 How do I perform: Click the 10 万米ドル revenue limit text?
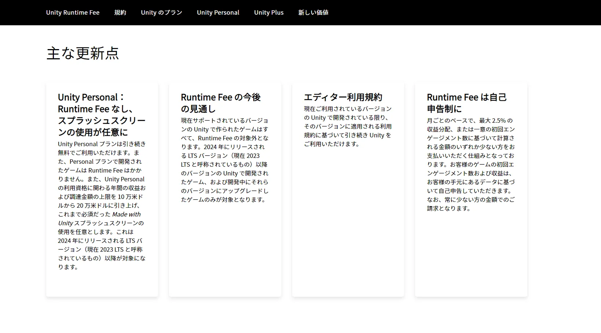pyautogui.click(x=130, y=197)
